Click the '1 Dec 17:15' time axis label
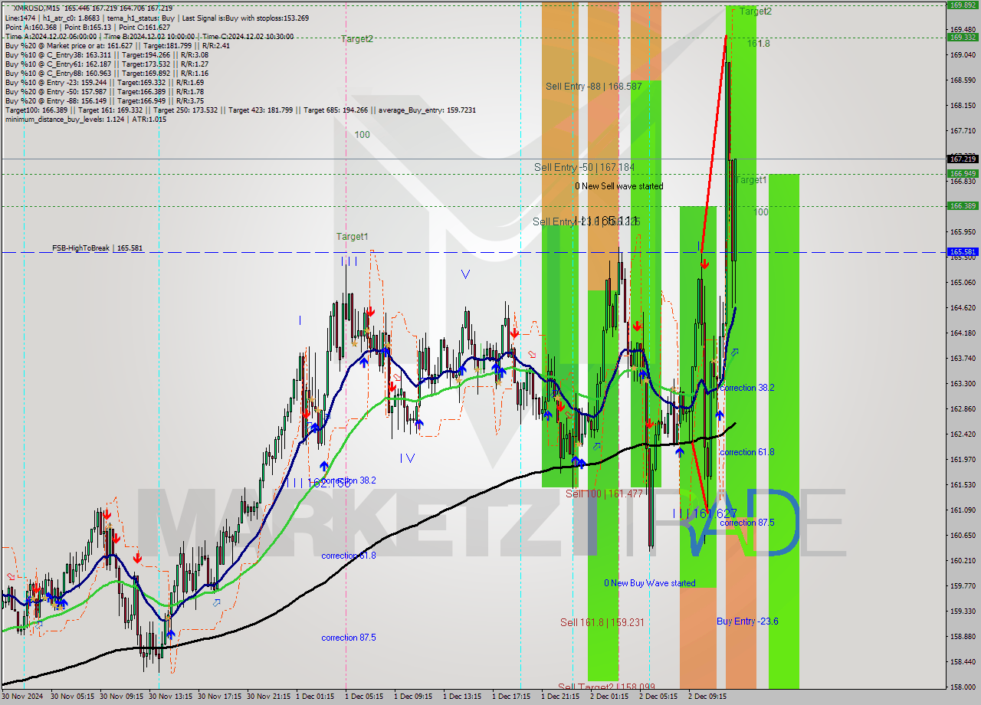This screenshot has height=705, width=981. tap(512, 697)
